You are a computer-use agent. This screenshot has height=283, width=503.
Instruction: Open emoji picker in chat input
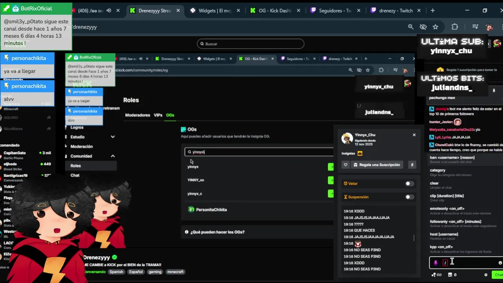500,263
